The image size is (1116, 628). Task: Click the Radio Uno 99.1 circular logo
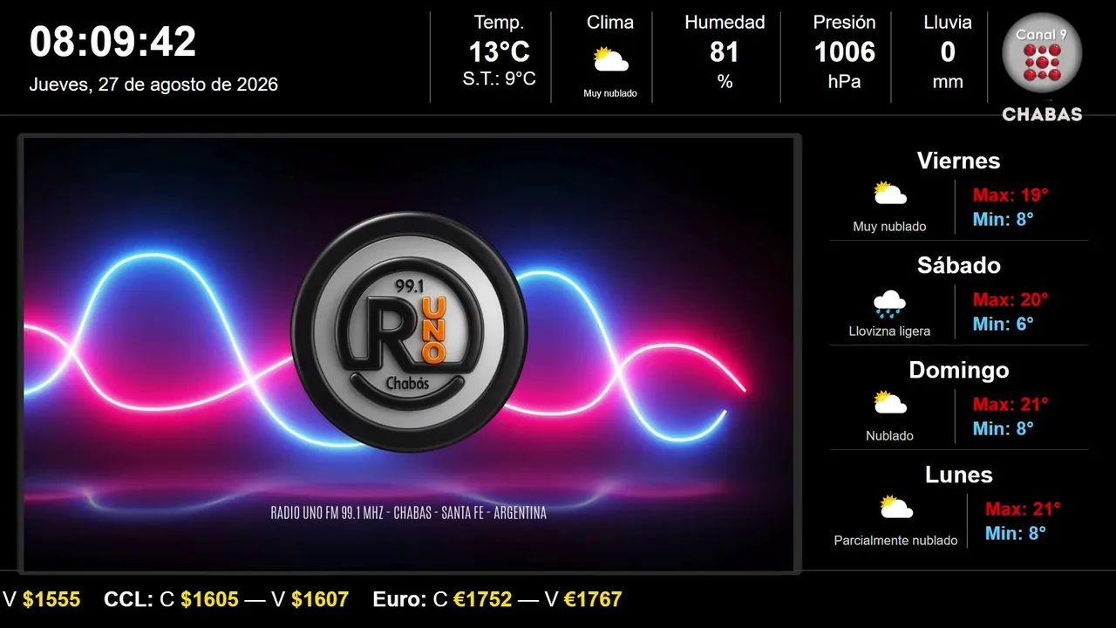[x=409, y=331]
